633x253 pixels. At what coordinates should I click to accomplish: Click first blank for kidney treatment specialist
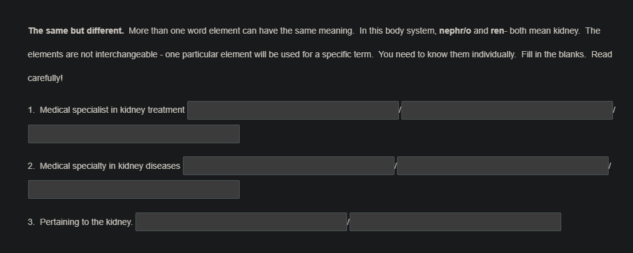(293, 110)
